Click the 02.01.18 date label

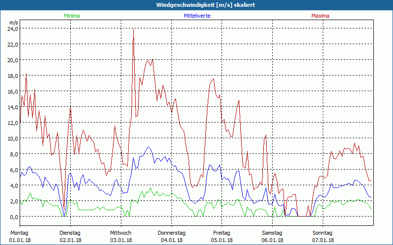click(x=70, y=240)
